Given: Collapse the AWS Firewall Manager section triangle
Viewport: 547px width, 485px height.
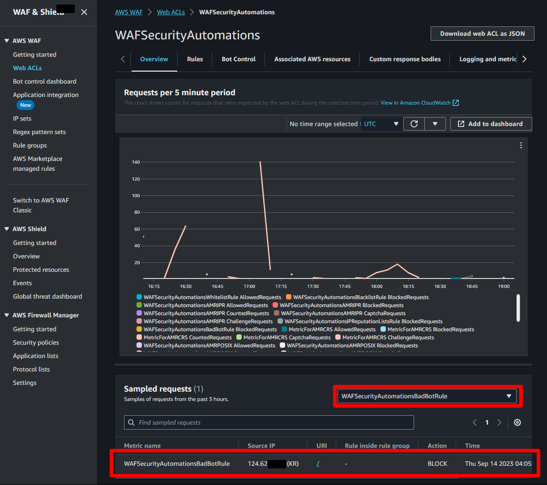Looking at the screenshot, I should tap(7, 315).
